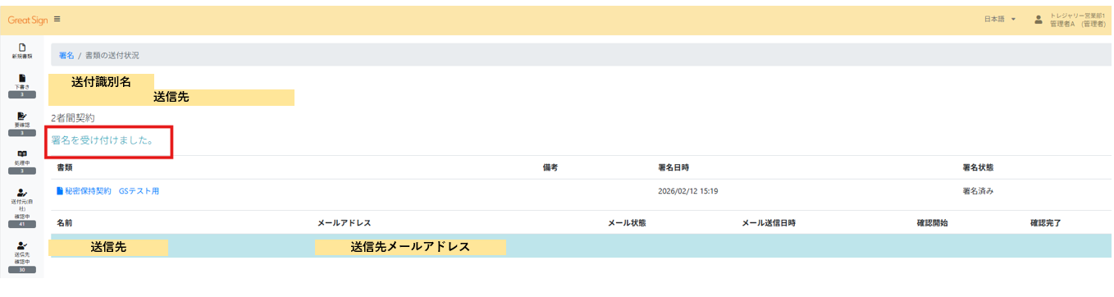Click the 確認完了 column header

point(1046,223)
